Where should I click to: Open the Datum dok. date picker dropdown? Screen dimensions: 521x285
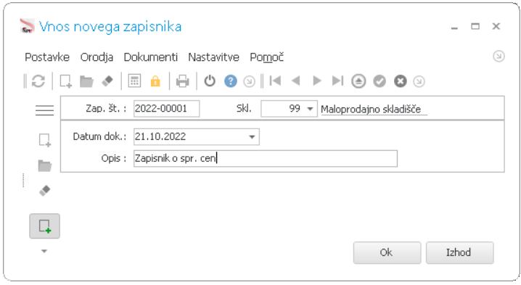(x=252, y=137)
